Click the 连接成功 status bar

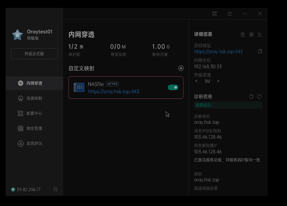tap(228, 105)
